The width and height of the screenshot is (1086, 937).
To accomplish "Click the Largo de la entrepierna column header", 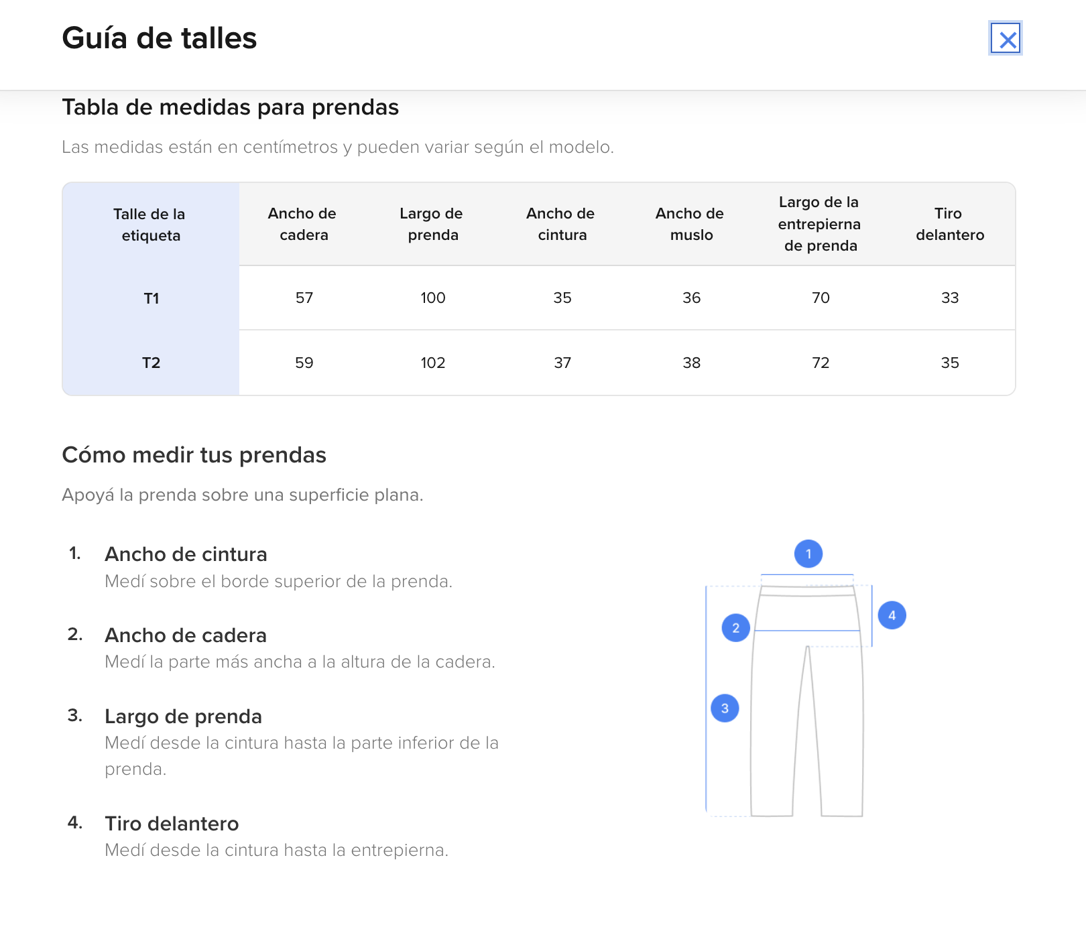I will (x=820, y=224).
